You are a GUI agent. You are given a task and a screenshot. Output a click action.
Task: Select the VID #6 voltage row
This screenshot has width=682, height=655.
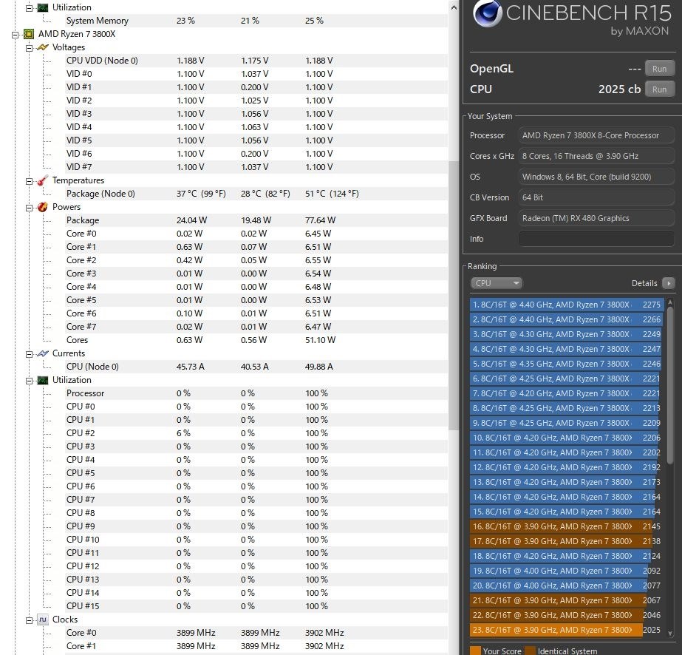[256, 154]
